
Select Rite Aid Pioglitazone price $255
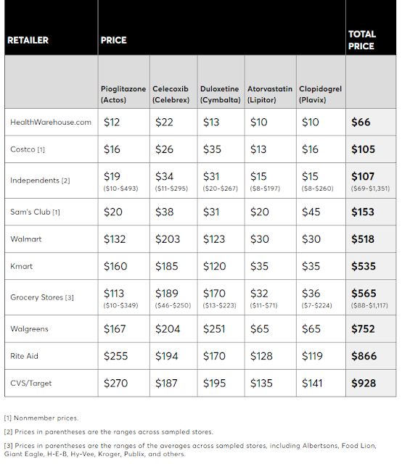(x=115, y=356)
